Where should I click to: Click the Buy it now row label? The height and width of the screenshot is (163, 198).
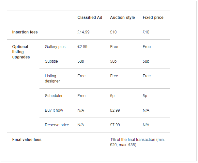54,110
